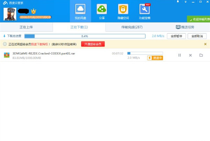The image size is (210, 141).
Task: Collapse transfer list via 收起传输列表
Action: (x=198, y=19)
